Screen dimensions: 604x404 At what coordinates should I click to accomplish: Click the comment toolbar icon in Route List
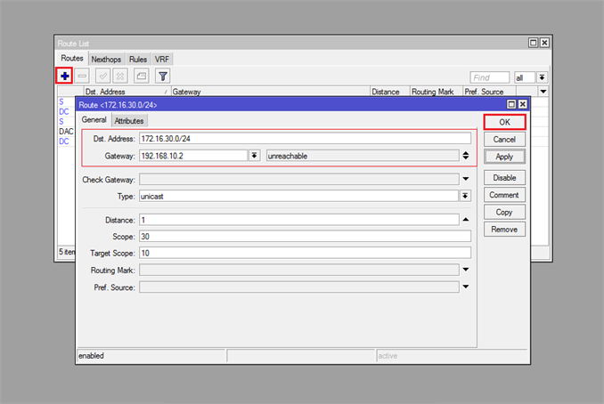tap(142, 76)
